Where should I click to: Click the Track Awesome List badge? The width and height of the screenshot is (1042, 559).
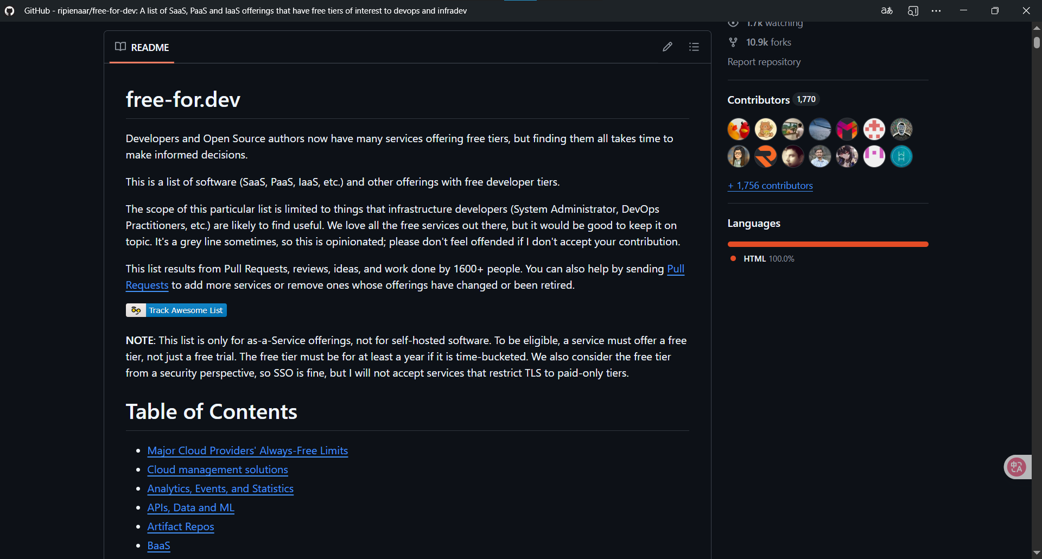176,310
